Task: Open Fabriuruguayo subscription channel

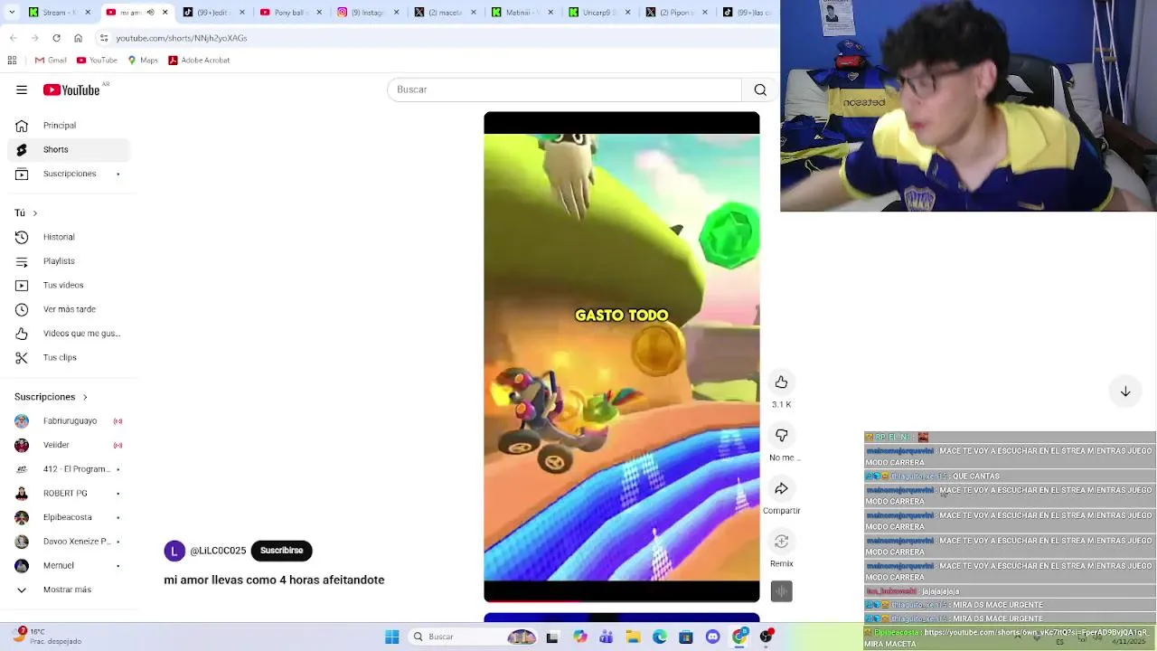Action: coord(69,421)
